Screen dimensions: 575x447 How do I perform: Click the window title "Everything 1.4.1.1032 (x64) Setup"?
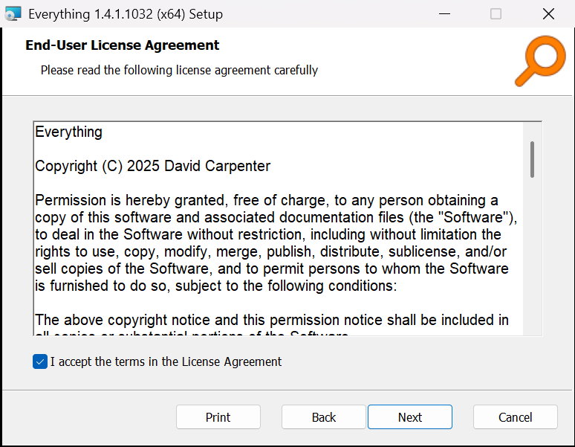[x=126, y=14]
